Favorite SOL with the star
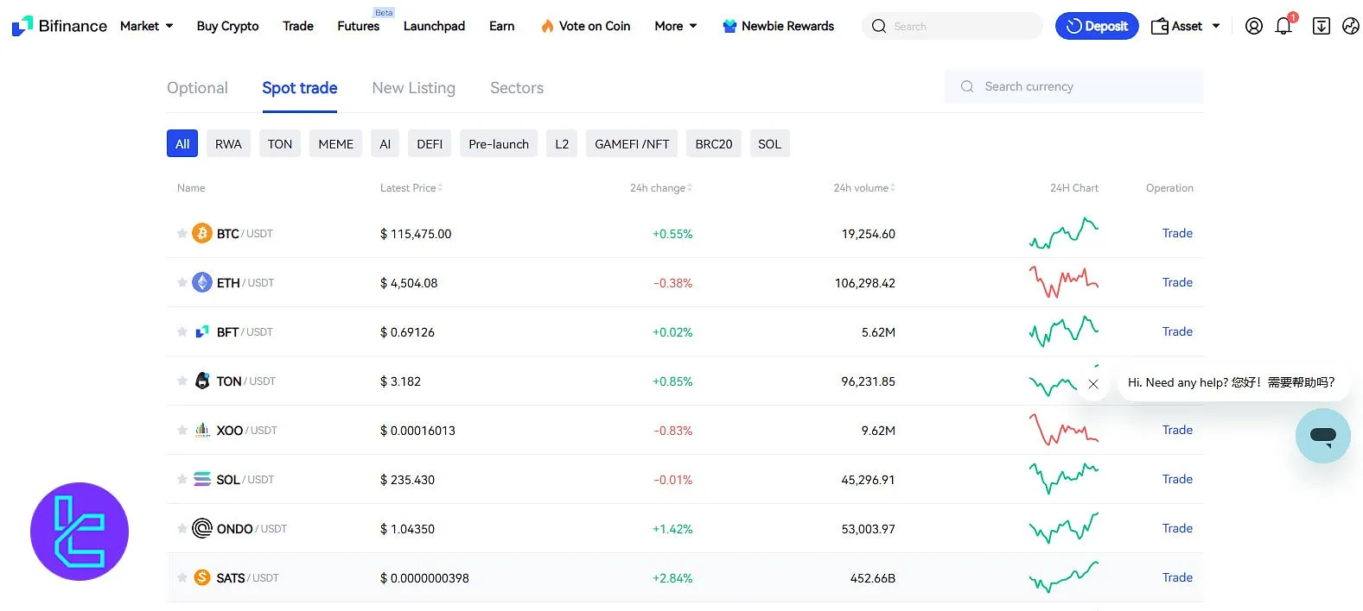1363x611 pixels. click(182, 479)
